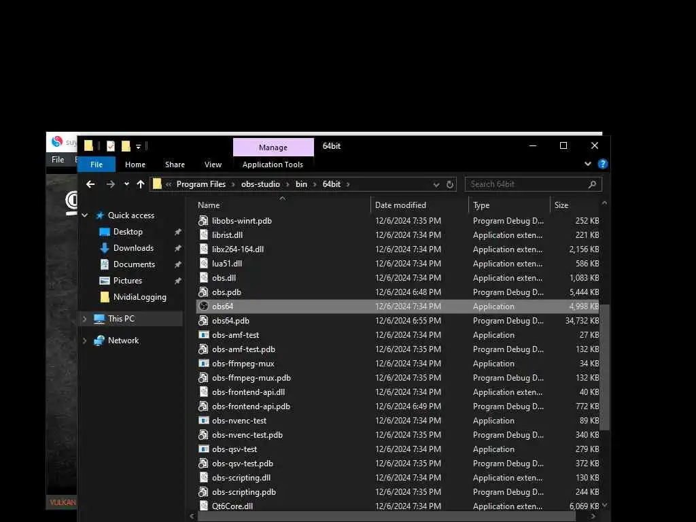Collapse the Quick access tree node
This screenshot has width=696, height=522.
tap(85, 215)
